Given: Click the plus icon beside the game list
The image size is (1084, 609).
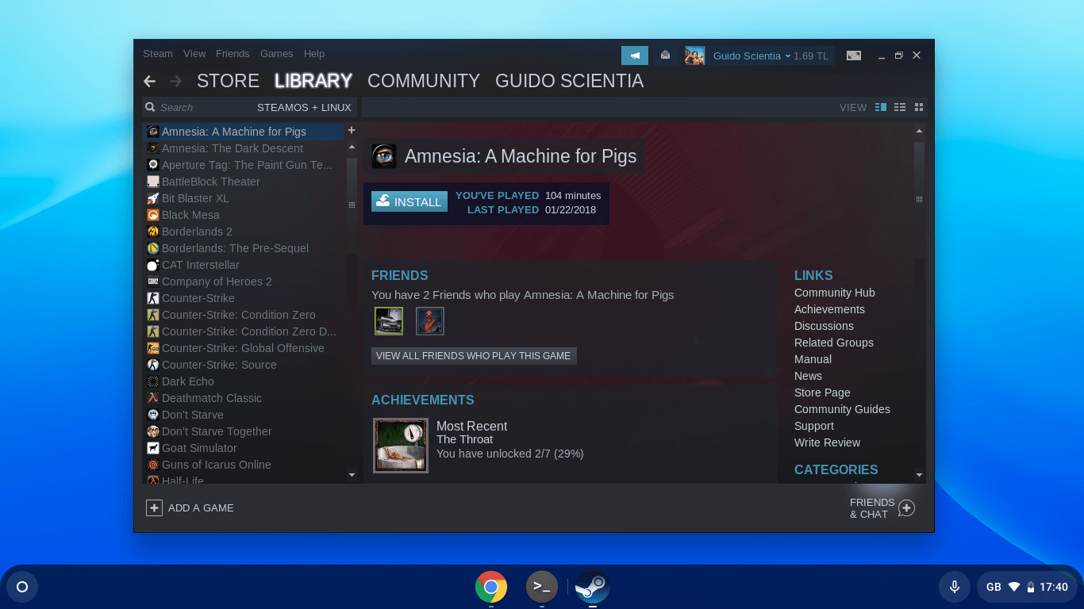Looking at the screenshot, I should [352, 130].
